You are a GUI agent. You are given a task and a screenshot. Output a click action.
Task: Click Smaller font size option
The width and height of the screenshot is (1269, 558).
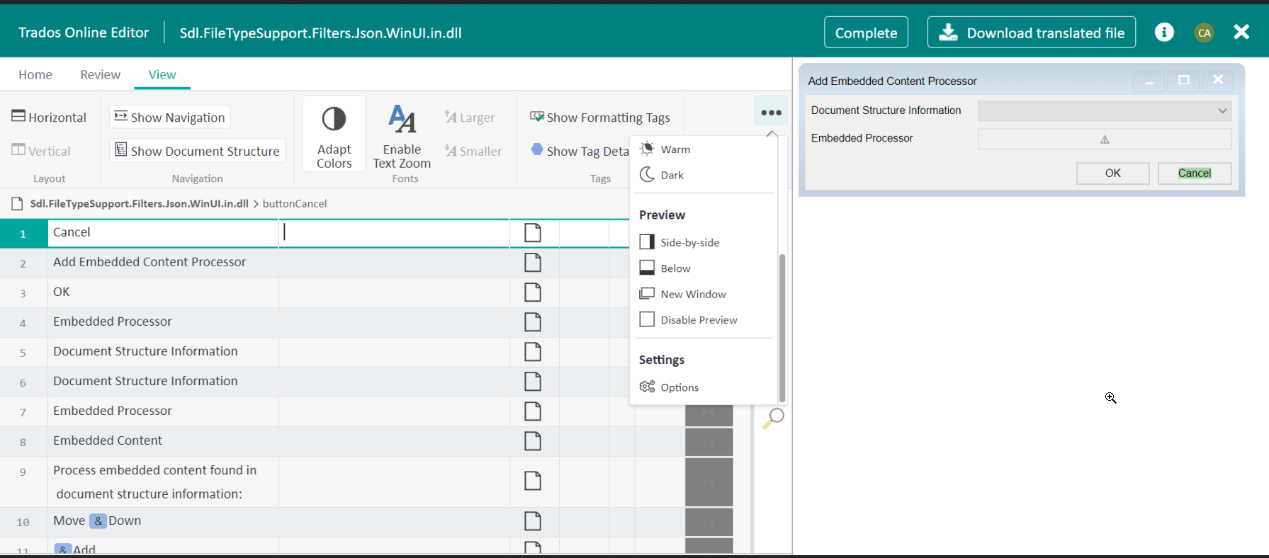pos(473,151)
